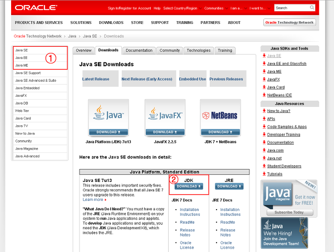334x252 pixels.
Task: Switch to the Documentation tab
Action: [x=139, y=51]
